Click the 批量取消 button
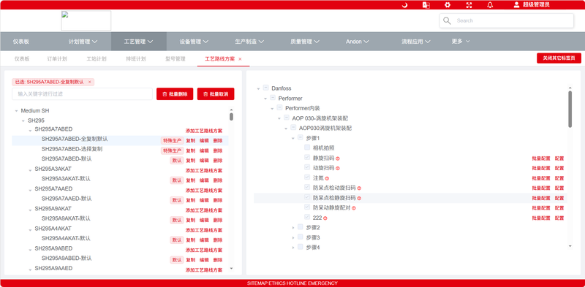 point(216,94)
